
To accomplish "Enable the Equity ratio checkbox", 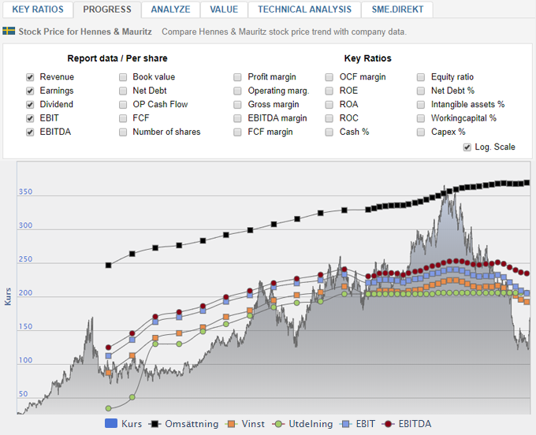I will (x=421, y=77).
